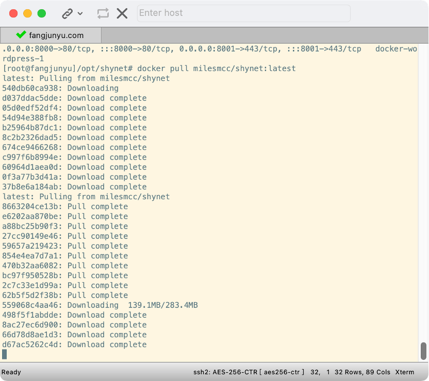This screenshot has height=381, width=429.
Task: Click the d67ac5262c4d Download complete line
Action: [74, 344]
